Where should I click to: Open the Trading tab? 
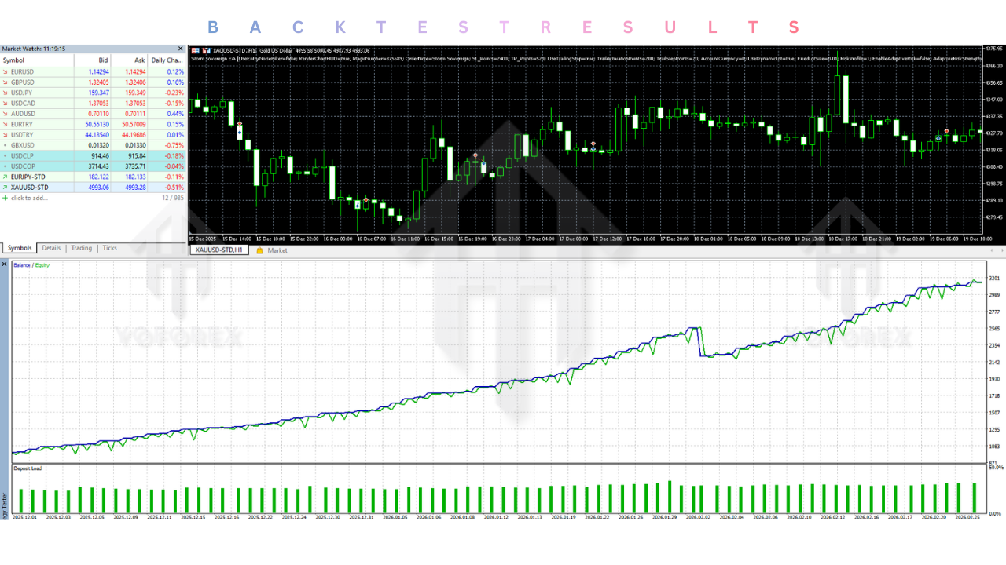[x=83, y=248]
